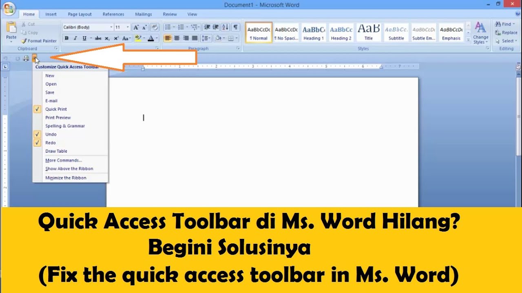The width and height of the screenshot is (522, 293).
Task: Open the Change Case dropdown
Action: (x=126, y=38)
